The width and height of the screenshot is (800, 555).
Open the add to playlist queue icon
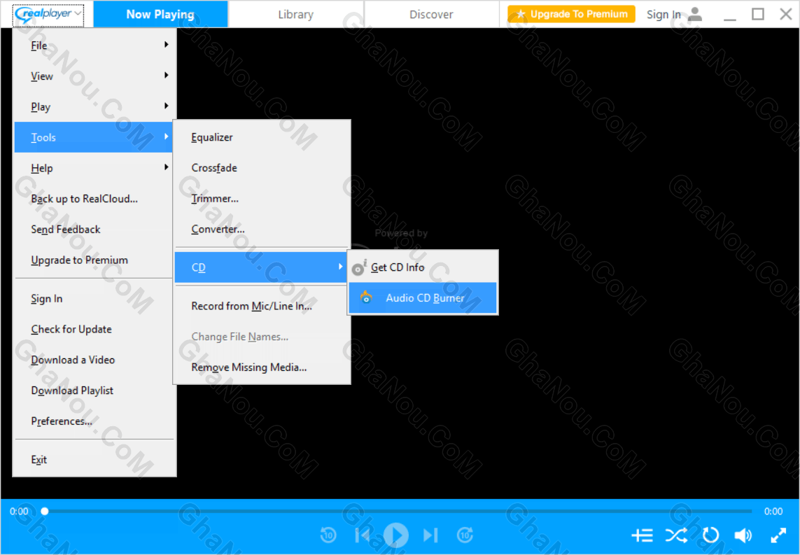642,535
